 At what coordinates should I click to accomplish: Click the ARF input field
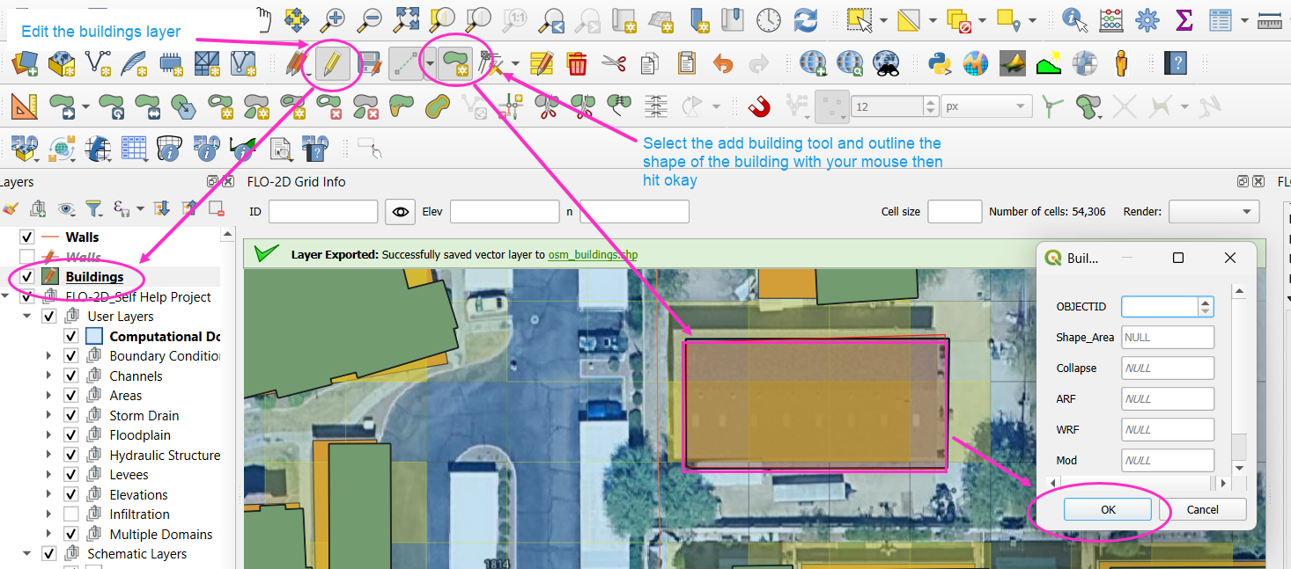pos(1167,399)
